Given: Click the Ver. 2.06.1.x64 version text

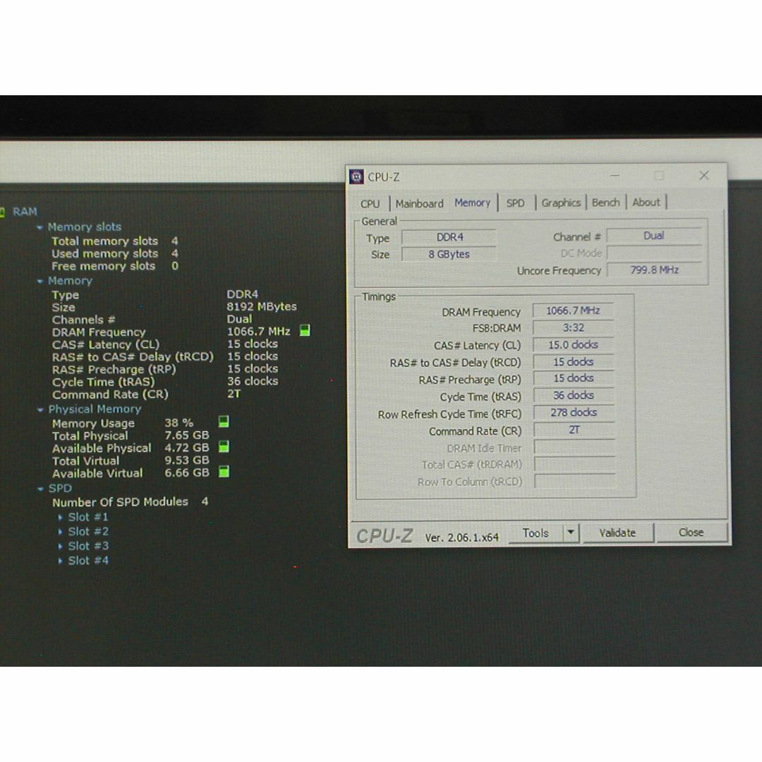Looking at the screenshot, I should click(x=461, y=538).
